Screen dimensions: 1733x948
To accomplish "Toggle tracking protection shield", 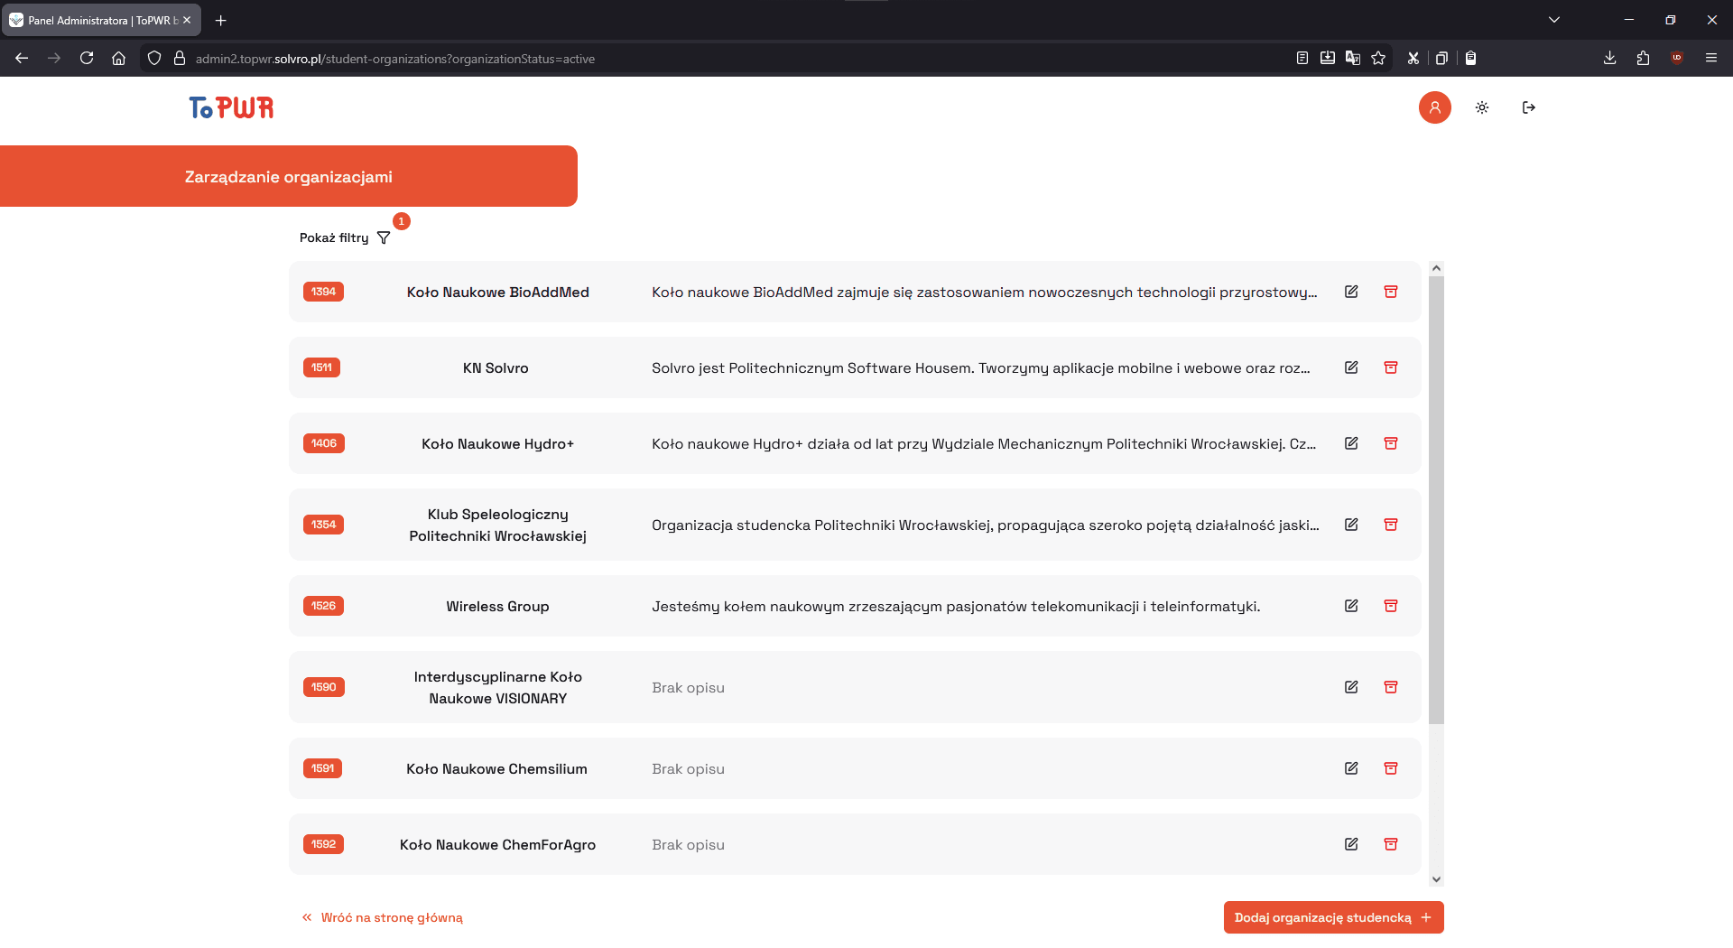I will [x=154, y=58].
